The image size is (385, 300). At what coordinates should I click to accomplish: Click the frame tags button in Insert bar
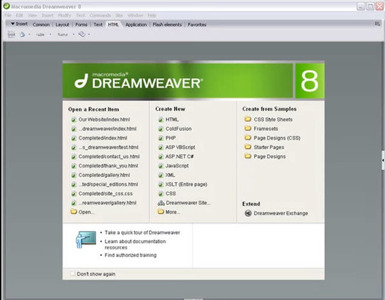[63, 35]
